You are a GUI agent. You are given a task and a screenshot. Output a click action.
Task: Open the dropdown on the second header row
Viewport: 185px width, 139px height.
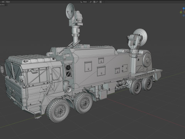(x=3, y=5)
